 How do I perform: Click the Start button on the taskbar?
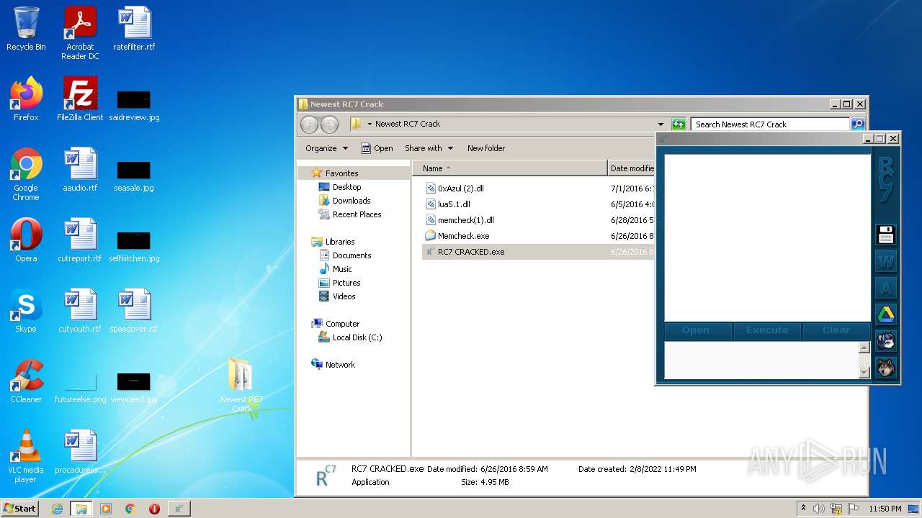point(20,508)
